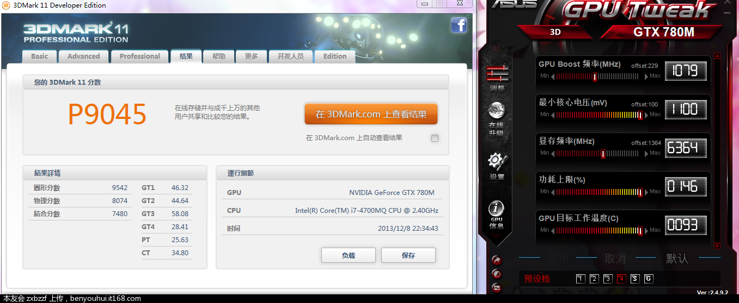Click the 显存频率 slider handle
This screenshot has width=739, height=303.
(x=603, y=154)
